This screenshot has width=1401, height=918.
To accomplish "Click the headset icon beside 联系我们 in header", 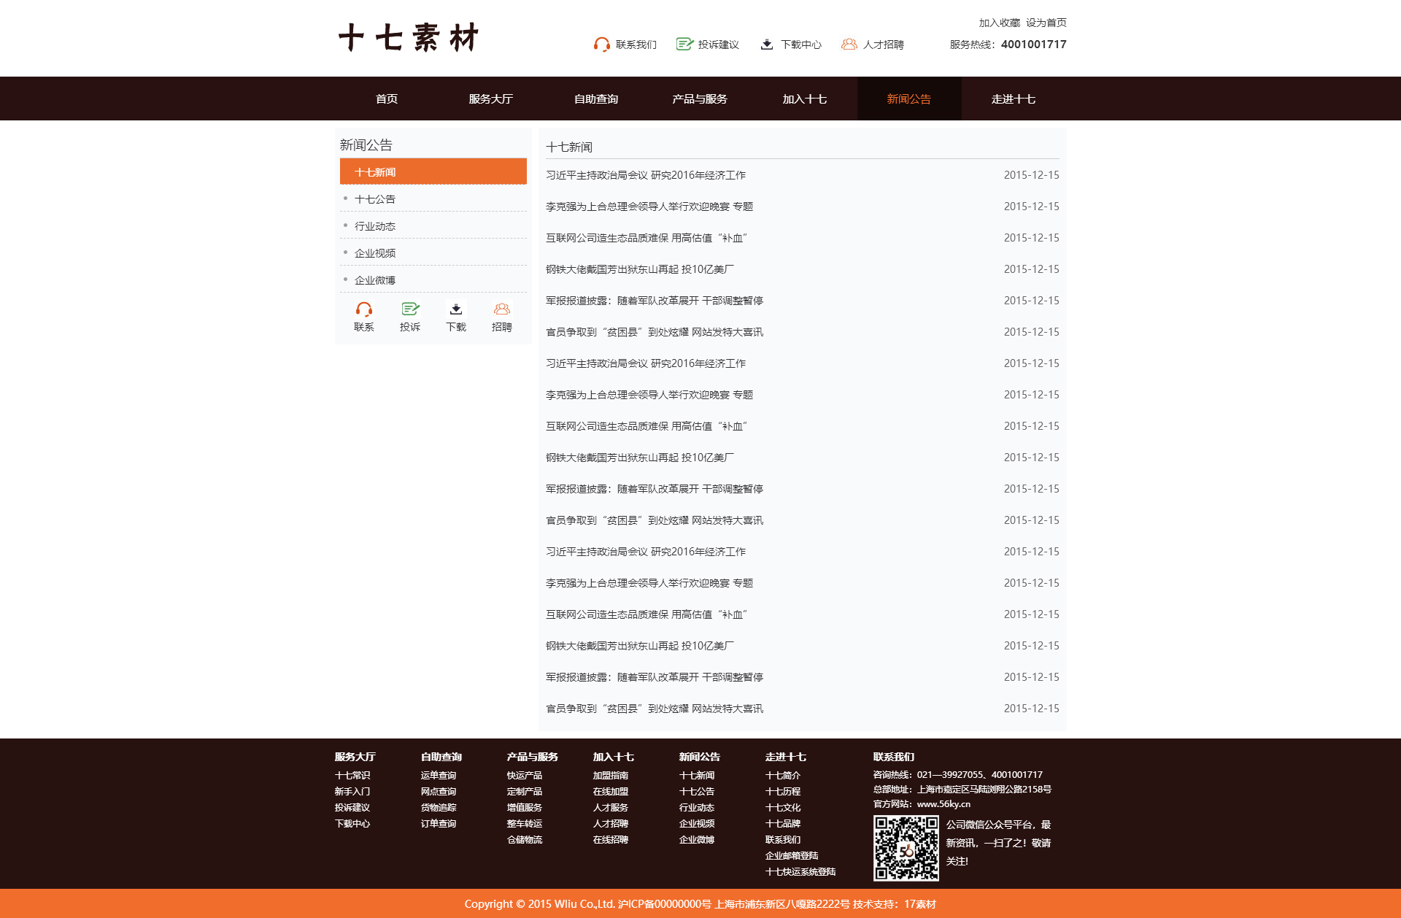I will [x=601, y=45].
